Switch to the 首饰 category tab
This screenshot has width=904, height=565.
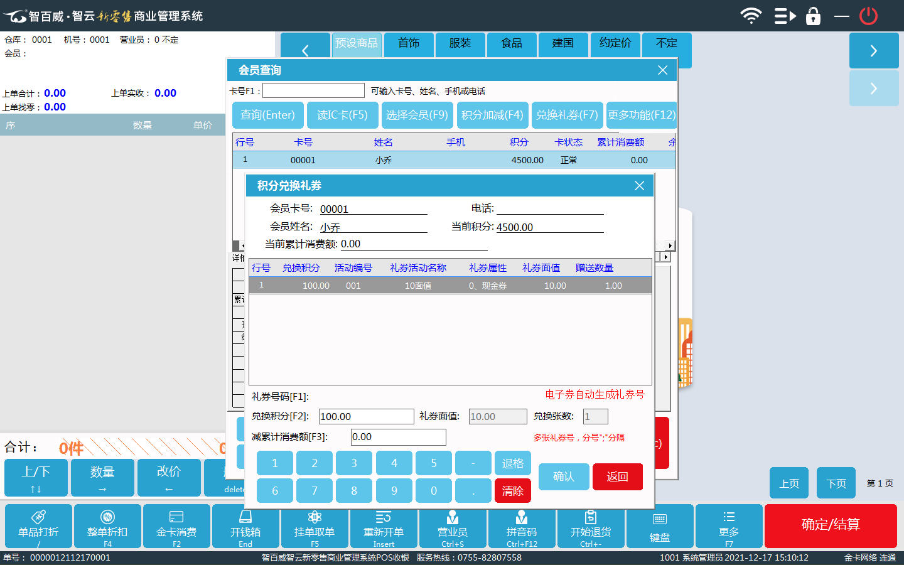point(409,43)
